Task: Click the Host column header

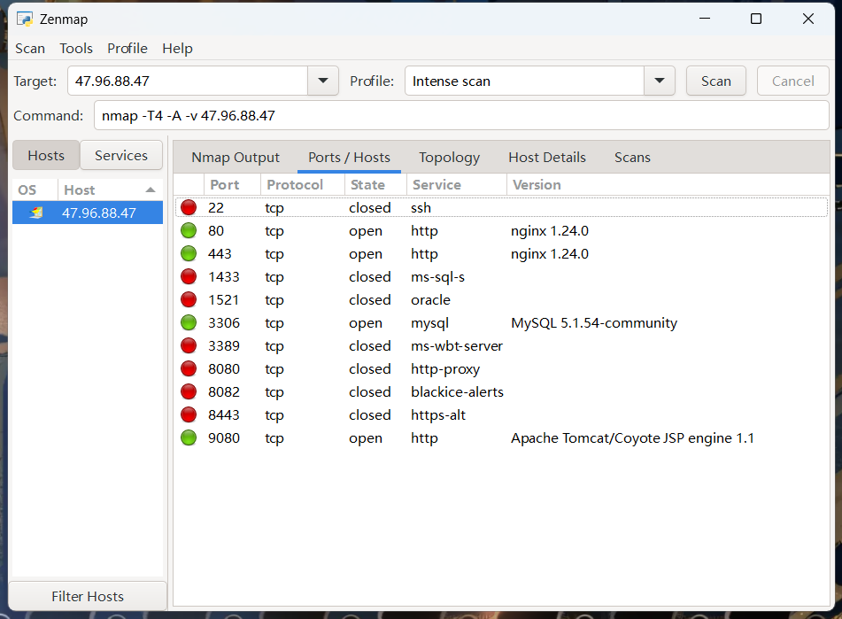Action: pyautogui.click(x=110, y=190)
